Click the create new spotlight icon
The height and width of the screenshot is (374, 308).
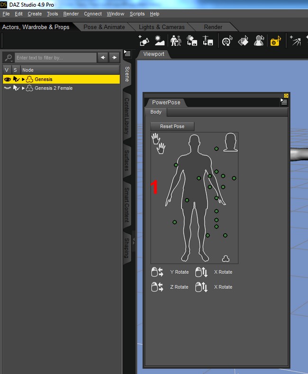[x=295, y=41]
